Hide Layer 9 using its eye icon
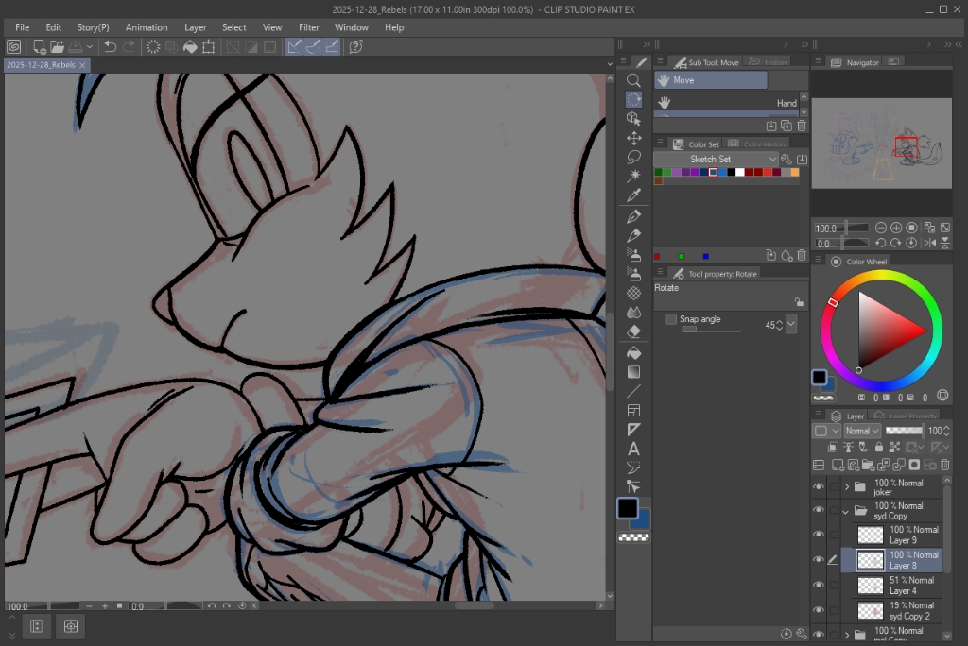Image resolution: width=968 pixels, height=646 pixels. click(819, 535)
